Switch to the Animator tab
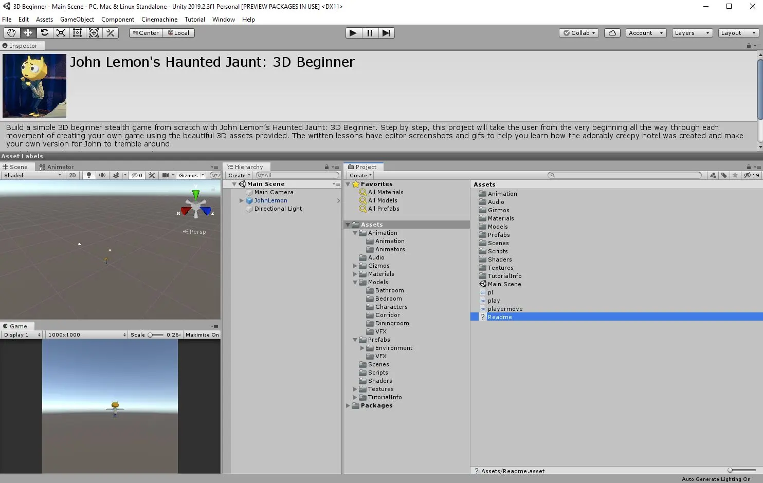The image size is (763, 483). (57, 166)
